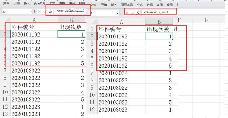Open 视图 tab in the IF-formula window
The width and height of the screenshot is (228, 118).
(x=169, y=5)
